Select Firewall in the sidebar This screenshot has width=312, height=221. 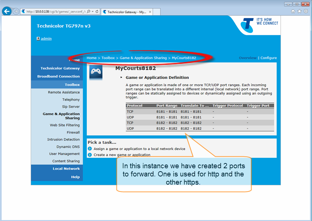coord(73,132)
